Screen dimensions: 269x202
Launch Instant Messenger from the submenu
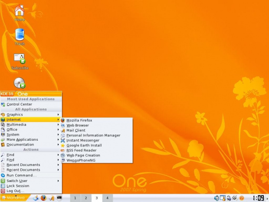click(x=96, y=140)
